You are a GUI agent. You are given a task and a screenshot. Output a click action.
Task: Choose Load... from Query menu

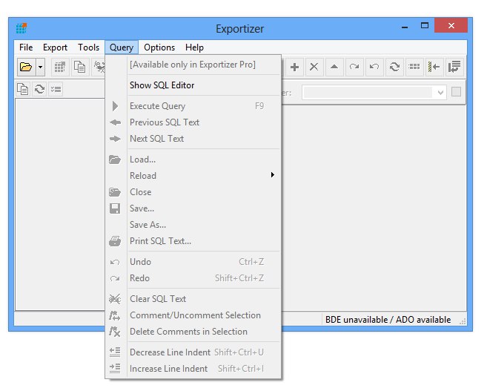[193, 160]
